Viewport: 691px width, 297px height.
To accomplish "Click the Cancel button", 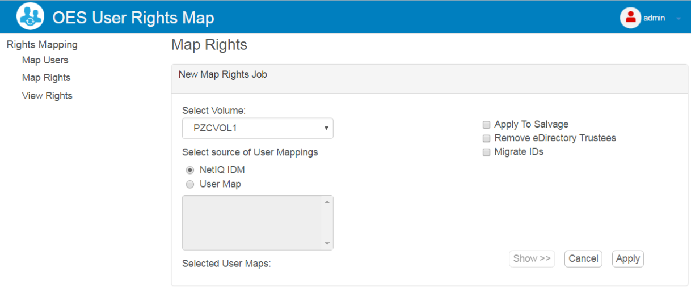I will coord(583,258).
